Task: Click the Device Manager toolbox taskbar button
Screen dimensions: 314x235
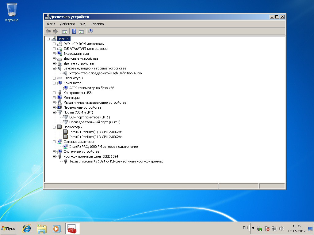Action: [72, 228]
